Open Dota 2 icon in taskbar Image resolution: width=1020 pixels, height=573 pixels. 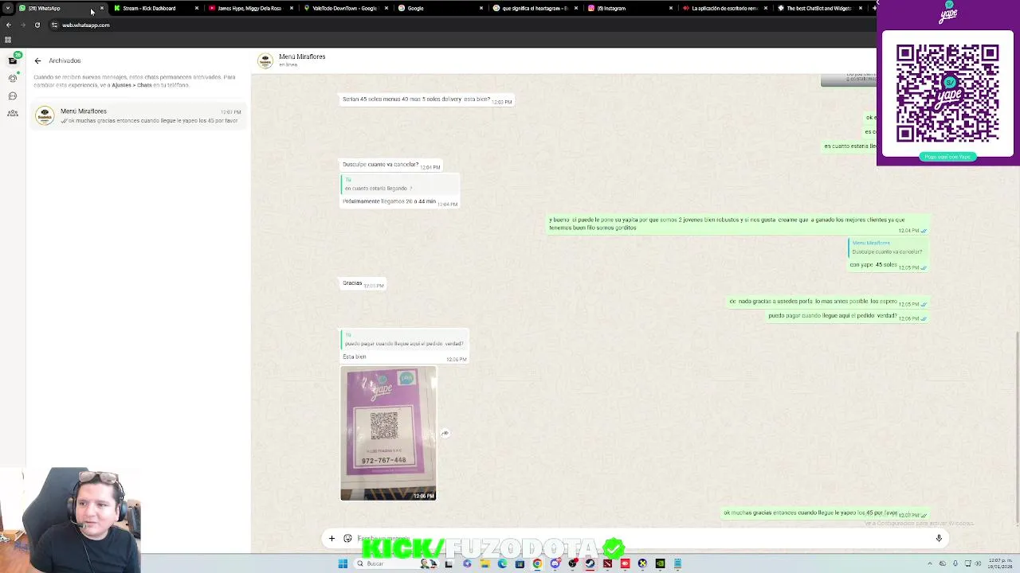(607, 563)
